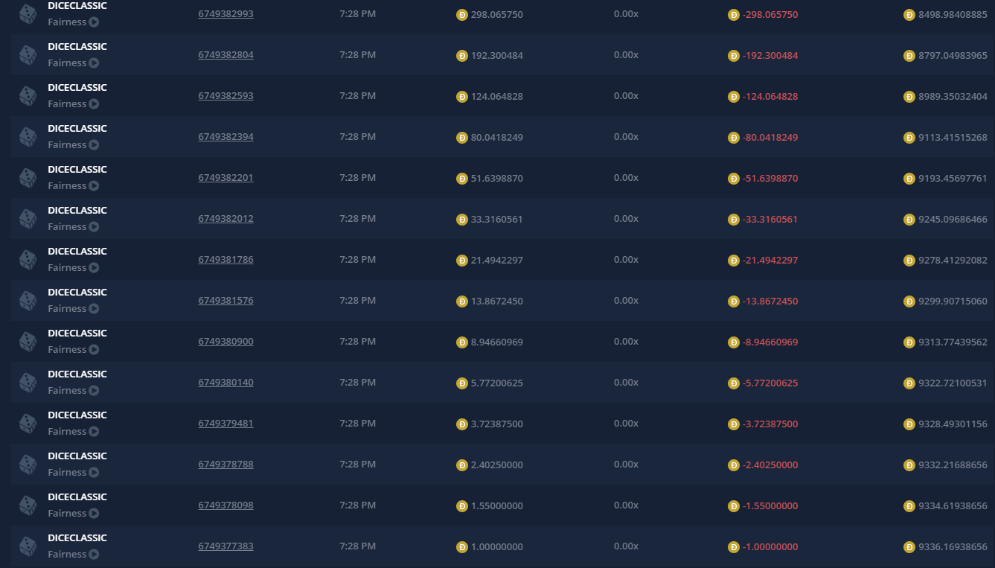The height and width of the screenshot is (568, 995).
Task: Select the Fairness label for bet 6749377383
Action: [67, 555]
